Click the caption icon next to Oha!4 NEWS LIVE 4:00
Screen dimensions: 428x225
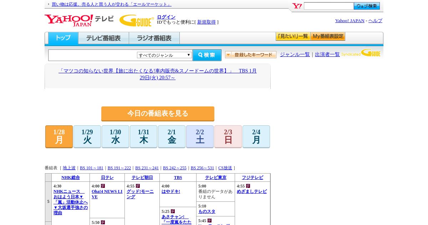[103, 186]
